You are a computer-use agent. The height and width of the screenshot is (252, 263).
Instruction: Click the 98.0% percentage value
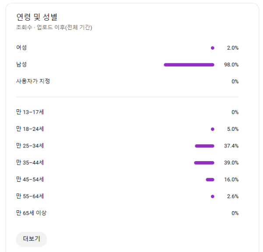231,65
